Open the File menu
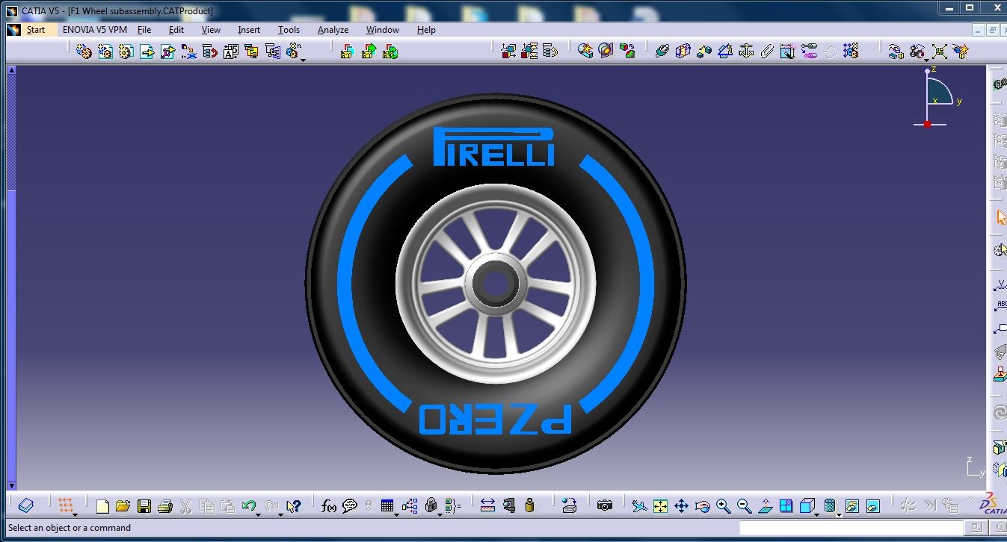Viewport: 1007px width, 542px height. (144, 30)
